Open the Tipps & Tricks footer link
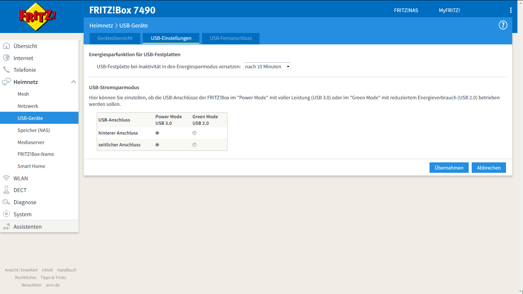Image resolution: width=523 pixels, height=294 pixels. tap(53, 277)
